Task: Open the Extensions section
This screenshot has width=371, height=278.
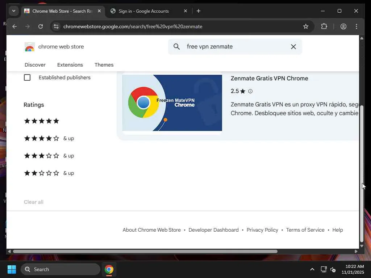Action: tap(70, 65)
